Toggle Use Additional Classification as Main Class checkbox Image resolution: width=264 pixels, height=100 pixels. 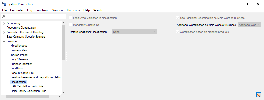coord(178,18)
